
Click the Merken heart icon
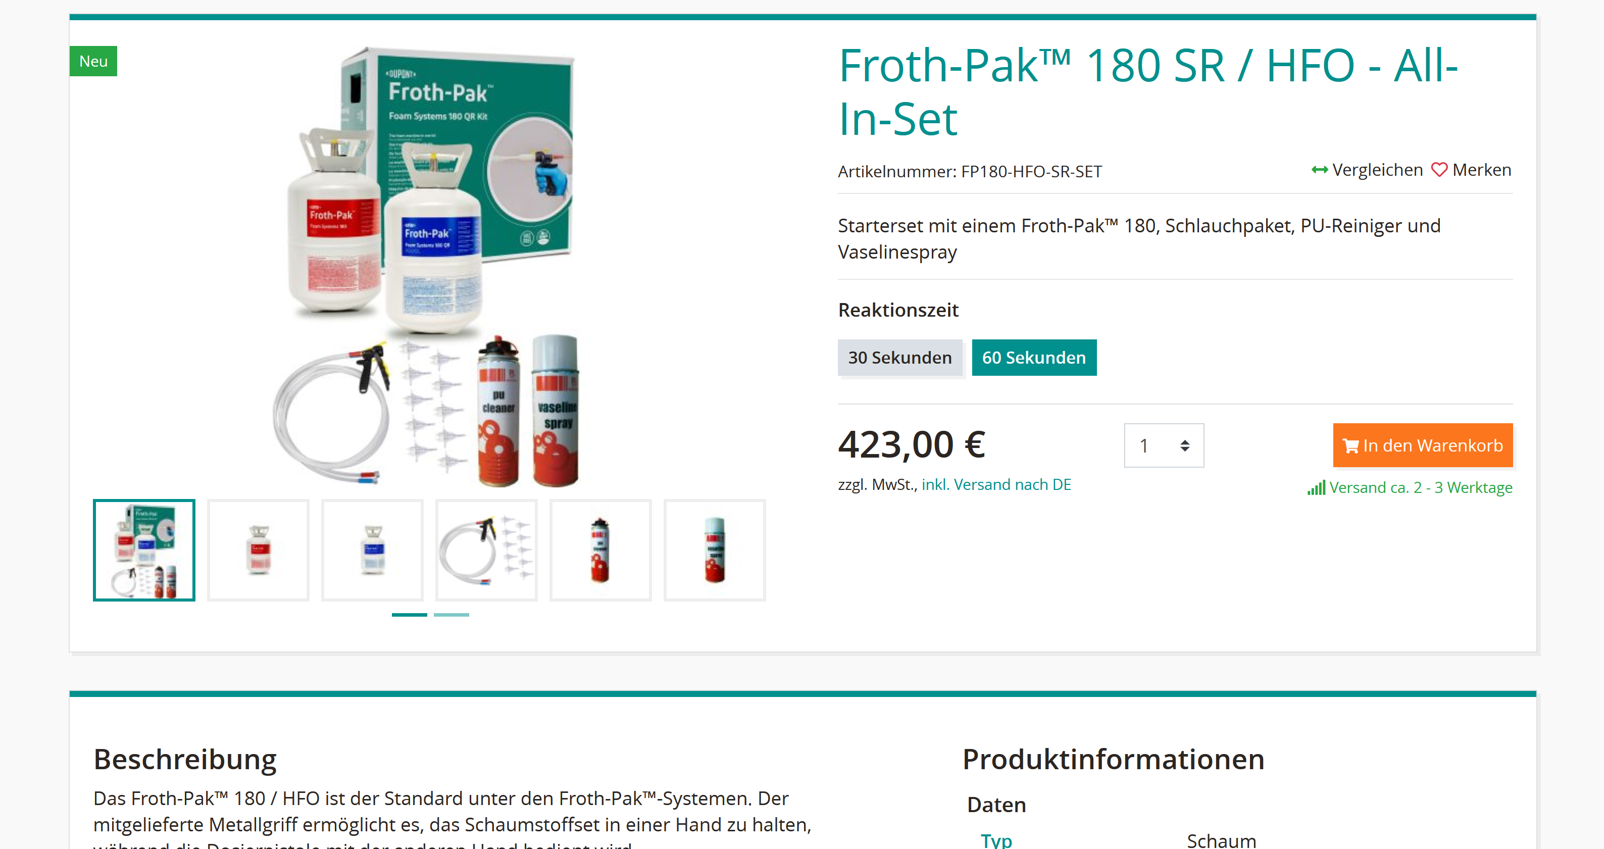pyautogui.click(x=1439, y=170)
